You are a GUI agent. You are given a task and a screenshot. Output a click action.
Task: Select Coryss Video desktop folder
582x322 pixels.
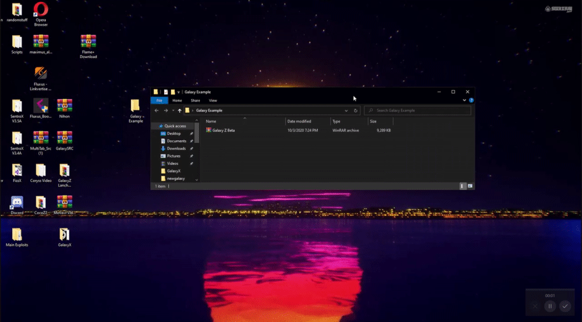(x=41, y=173)
